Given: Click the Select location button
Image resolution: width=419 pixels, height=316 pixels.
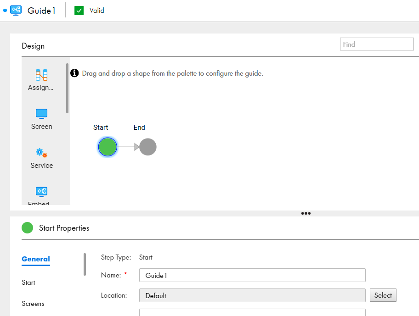Looking at the screenshot, I should 383,295.
